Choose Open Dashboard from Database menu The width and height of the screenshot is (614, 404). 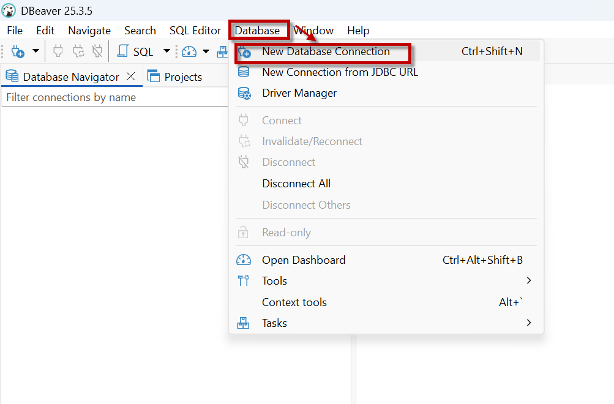click(304, 260)
